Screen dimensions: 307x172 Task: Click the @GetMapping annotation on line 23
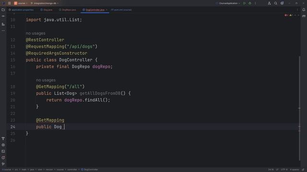pyautogui.click(x=50, y=120)
